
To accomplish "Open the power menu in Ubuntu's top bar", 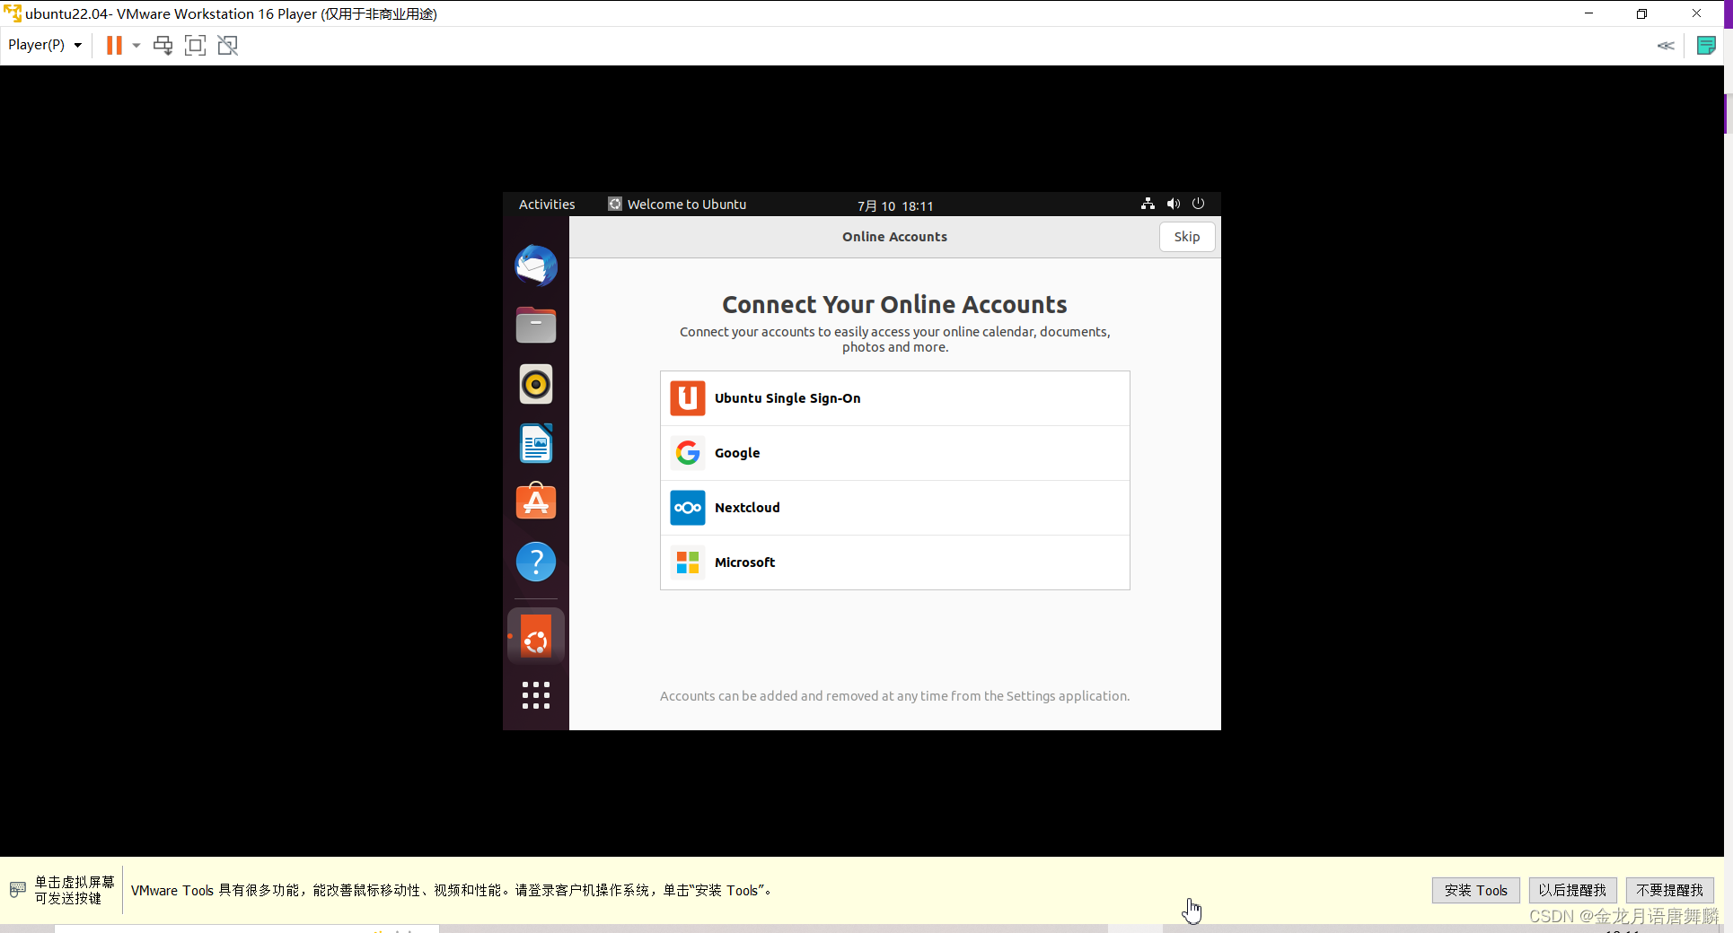I will [1199, 204].
